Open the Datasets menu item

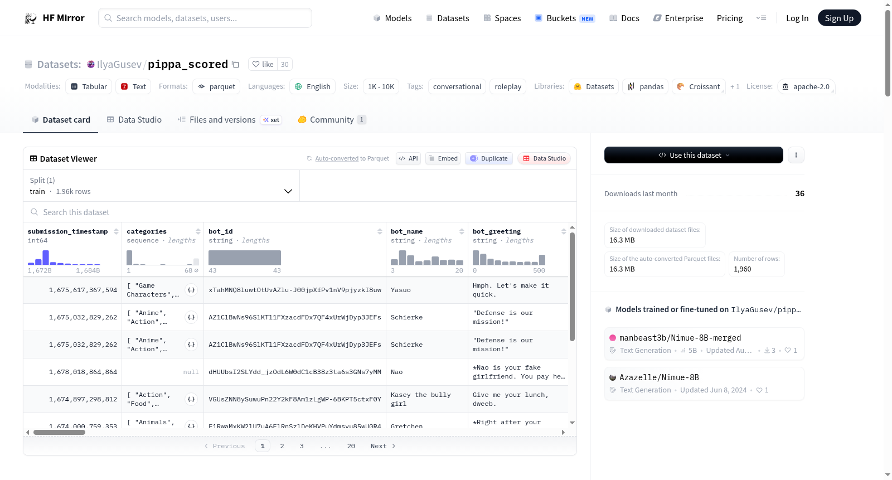pos(447,18)
